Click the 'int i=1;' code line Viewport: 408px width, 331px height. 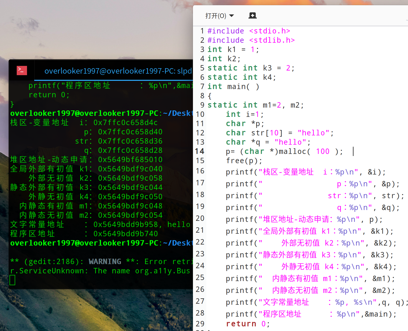point(245,114)
